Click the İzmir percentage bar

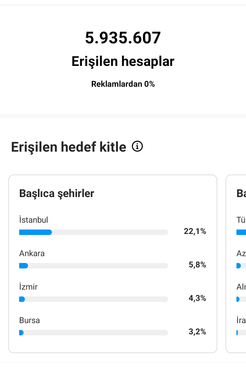pos(94,299)
